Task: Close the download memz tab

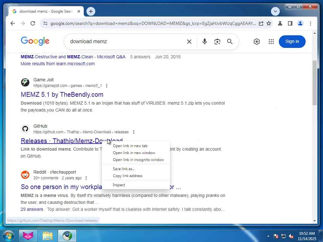Action: (79, 12)
